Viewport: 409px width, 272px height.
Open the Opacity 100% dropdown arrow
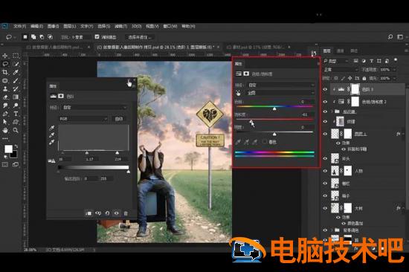(x=394, y=70)
